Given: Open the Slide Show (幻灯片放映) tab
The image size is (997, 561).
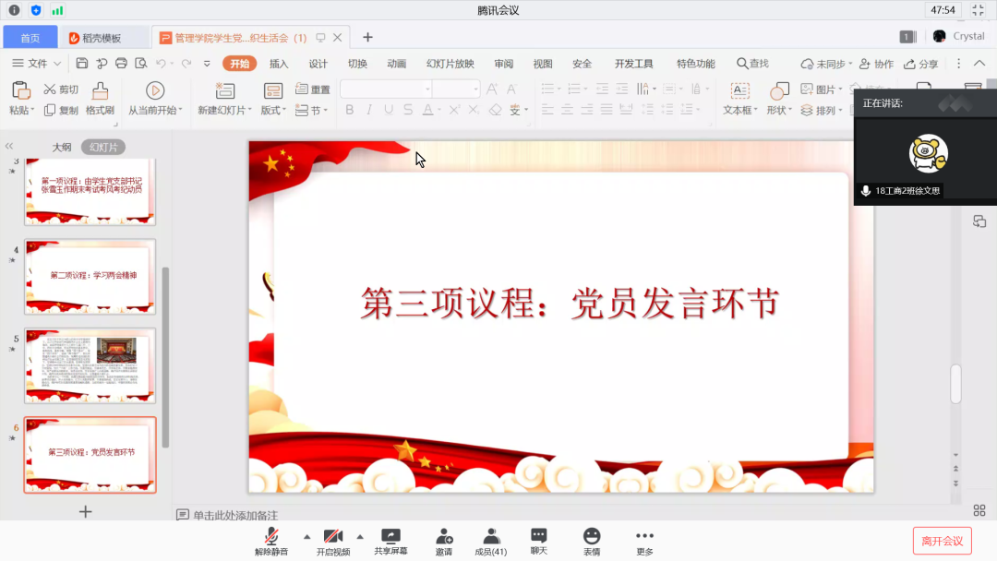Looking at the screenshot, I should pyautogui.click(x=450, y=64).
